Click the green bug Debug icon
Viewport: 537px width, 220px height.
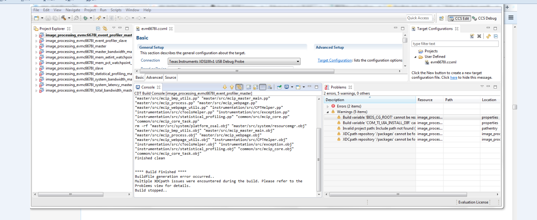pos(85,18)
